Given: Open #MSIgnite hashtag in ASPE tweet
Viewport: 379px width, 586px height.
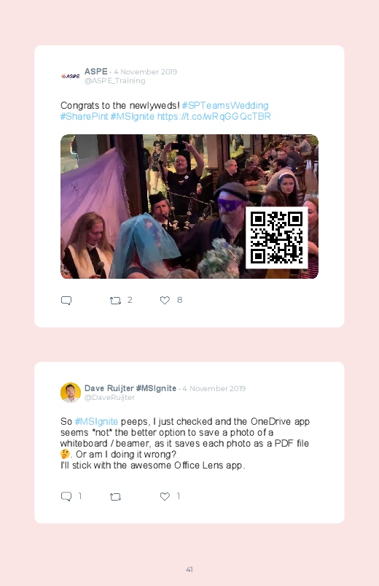Looking at the screenshot, I should point(132,117).
